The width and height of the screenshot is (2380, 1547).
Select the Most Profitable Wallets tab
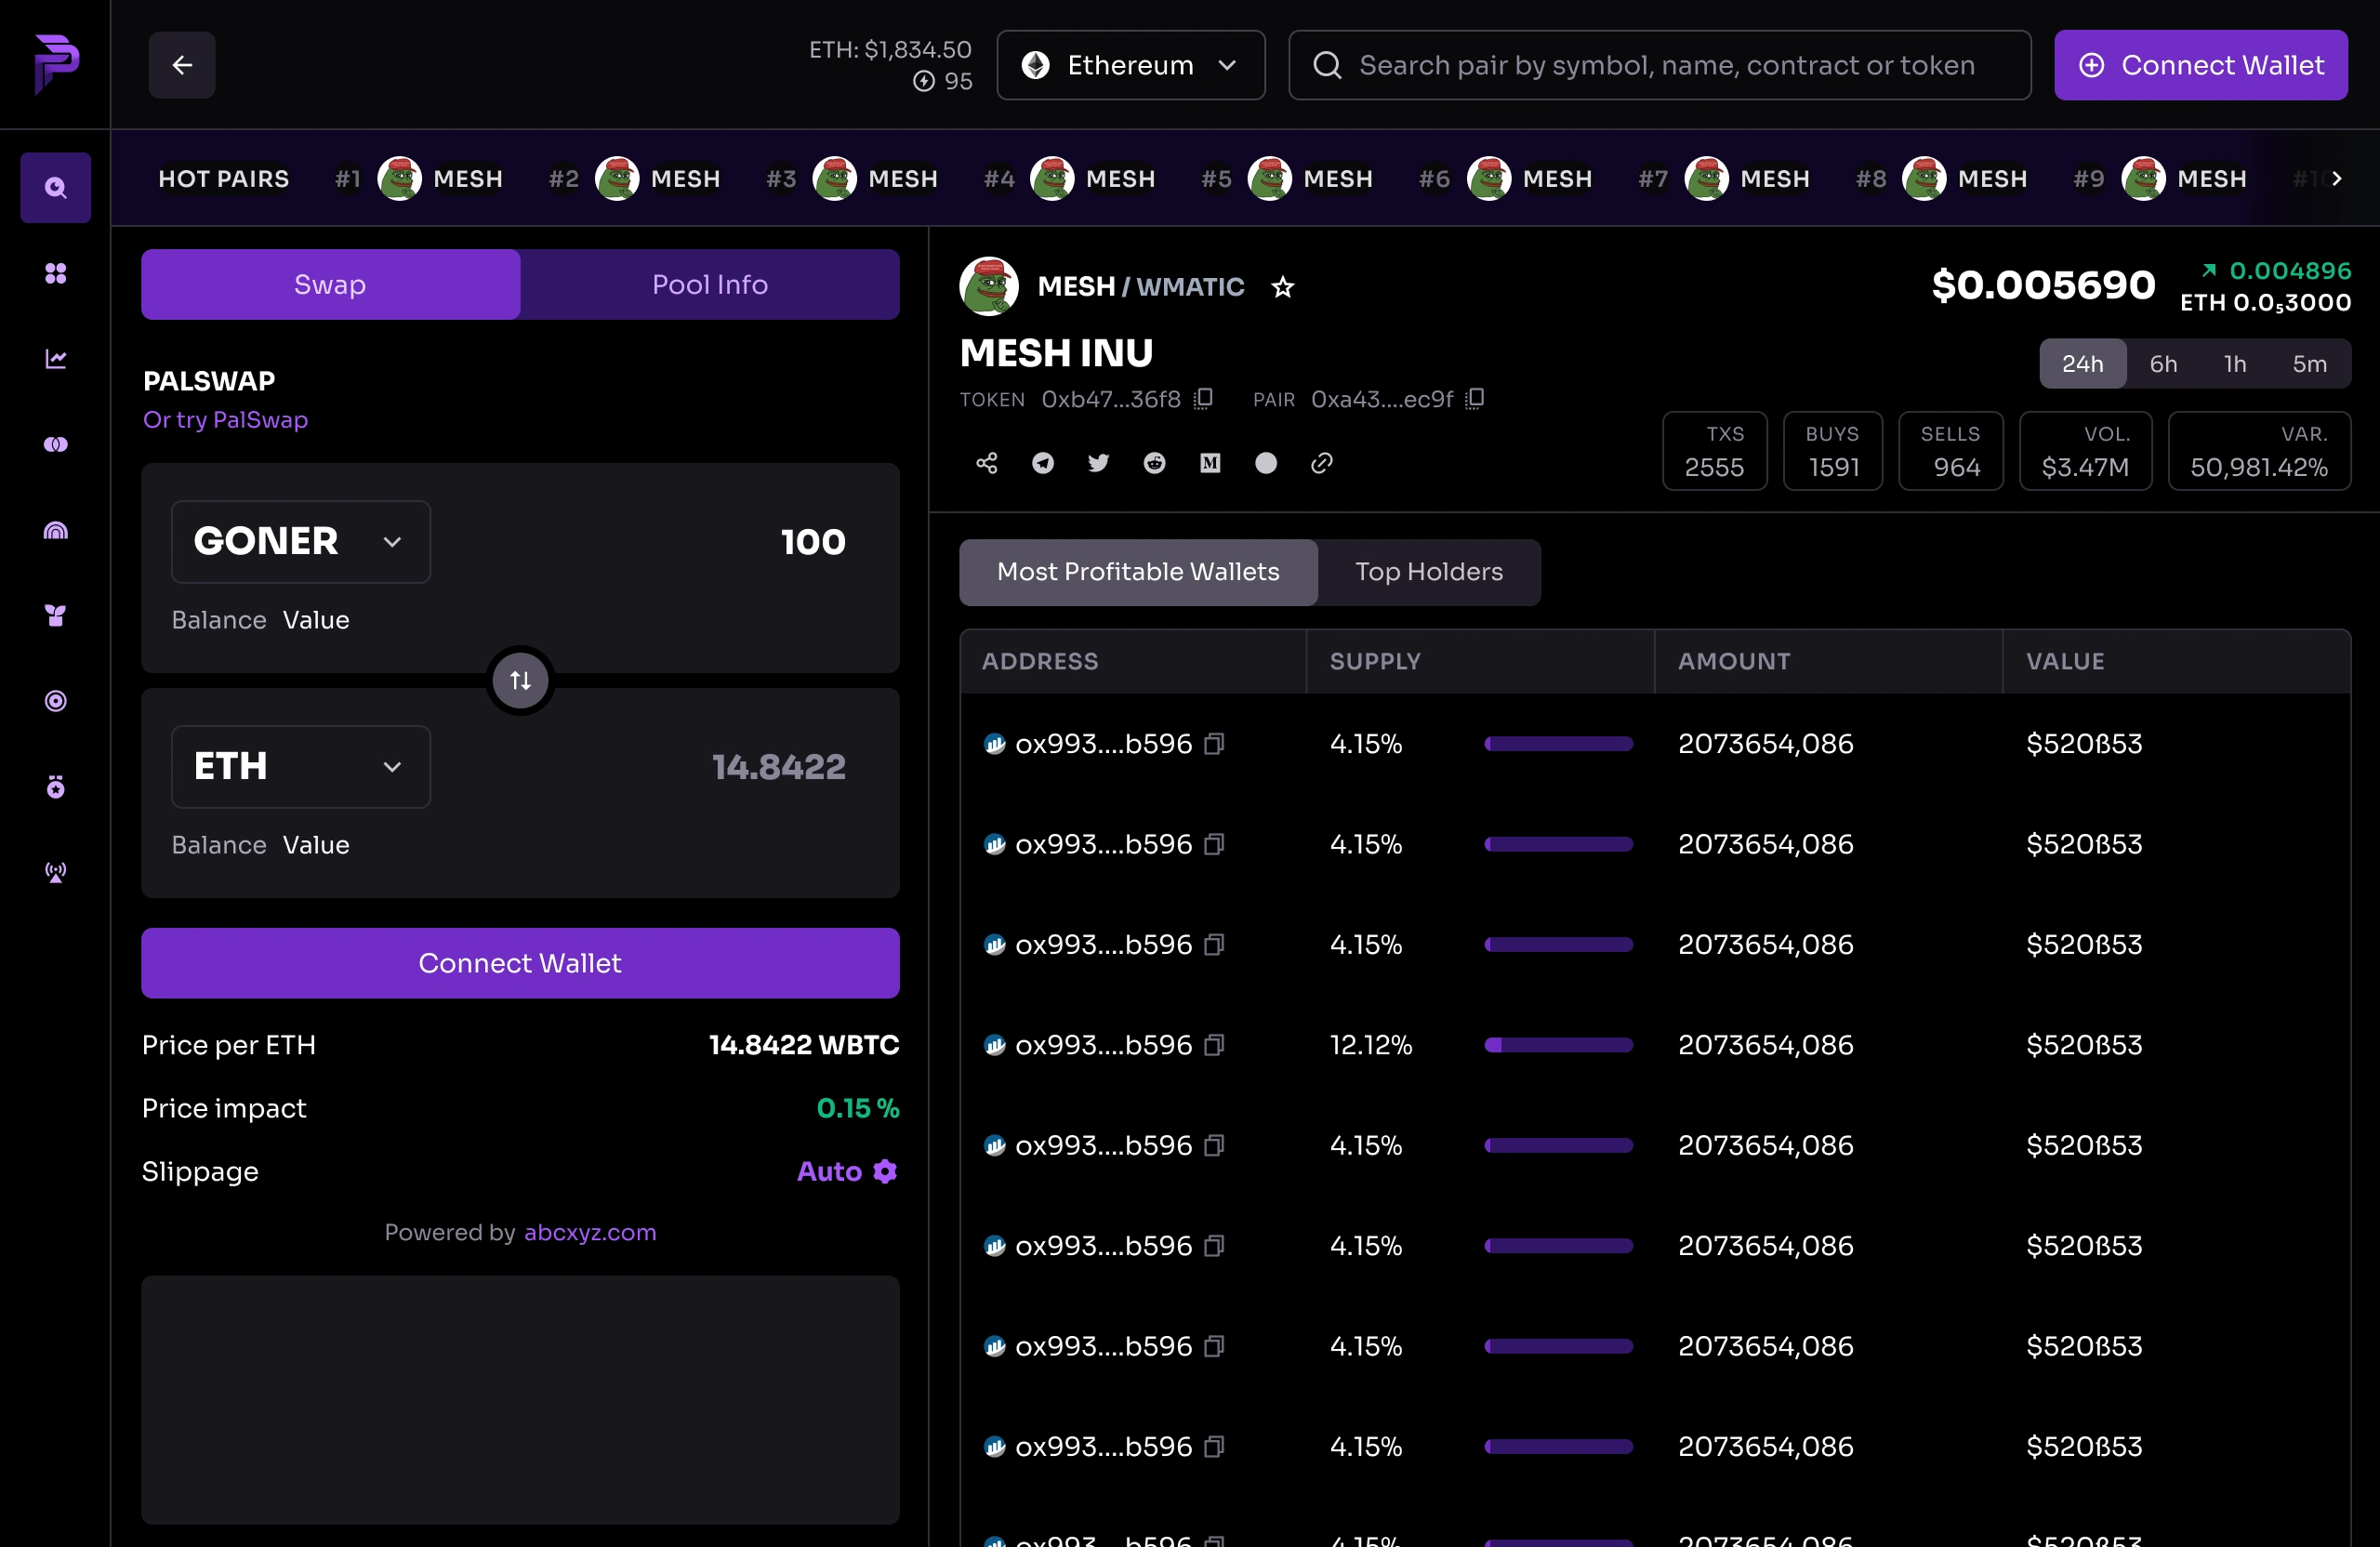point(1138,572)
